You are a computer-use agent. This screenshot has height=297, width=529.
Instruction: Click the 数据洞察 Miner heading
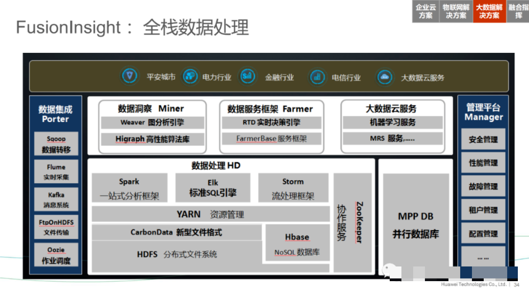pos(151,109)
